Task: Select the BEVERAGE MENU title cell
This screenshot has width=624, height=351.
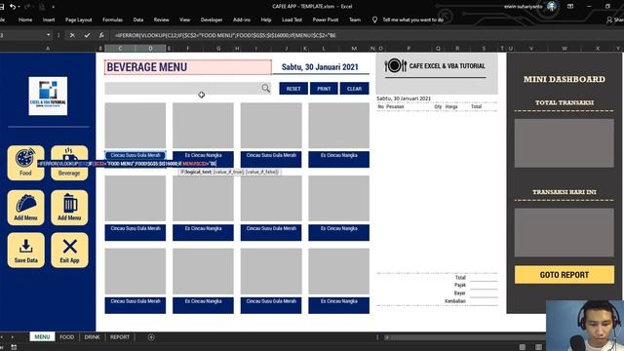Action: pos(188,67)
